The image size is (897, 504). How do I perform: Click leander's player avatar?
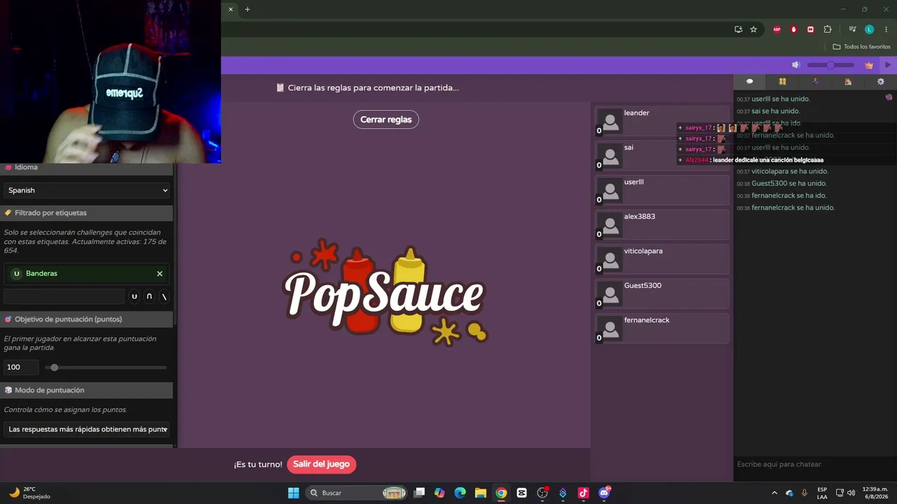610,122
